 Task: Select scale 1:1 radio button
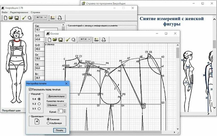[39, 109]
